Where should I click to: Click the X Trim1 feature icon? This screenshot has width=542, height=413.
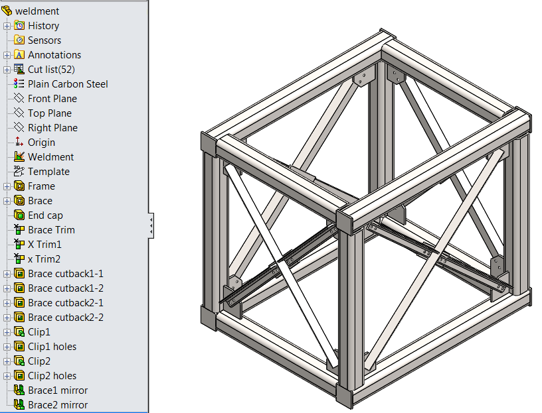19,244
